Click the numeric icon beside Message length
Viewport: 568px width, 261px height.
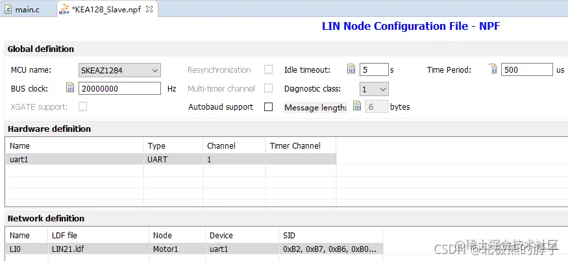357,106
